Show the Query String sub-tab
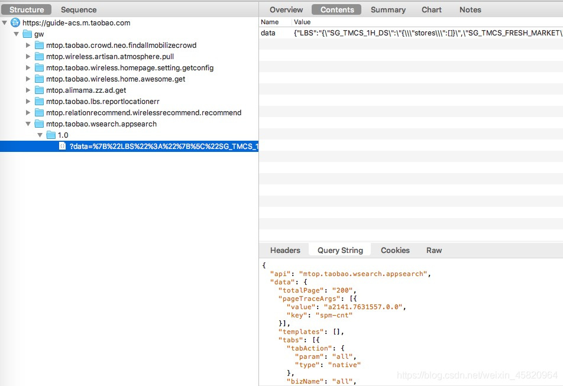This screenshot has width=563, height=386. 340,251
